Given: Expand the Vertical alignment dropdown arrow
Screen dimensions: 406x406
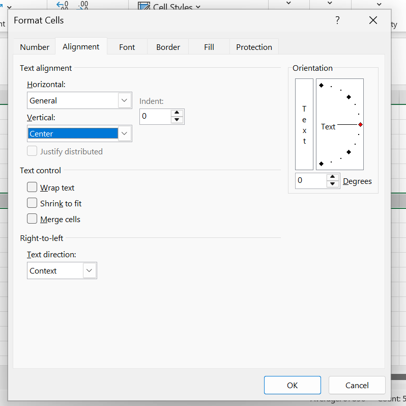Looking at the screenshot, I should (124, 133).
